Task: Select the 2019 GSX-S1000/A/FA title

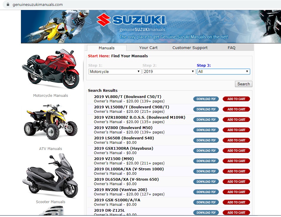Action: 117,200
